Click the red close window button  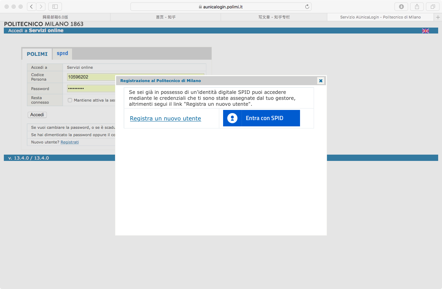click(x=7, y=7)
